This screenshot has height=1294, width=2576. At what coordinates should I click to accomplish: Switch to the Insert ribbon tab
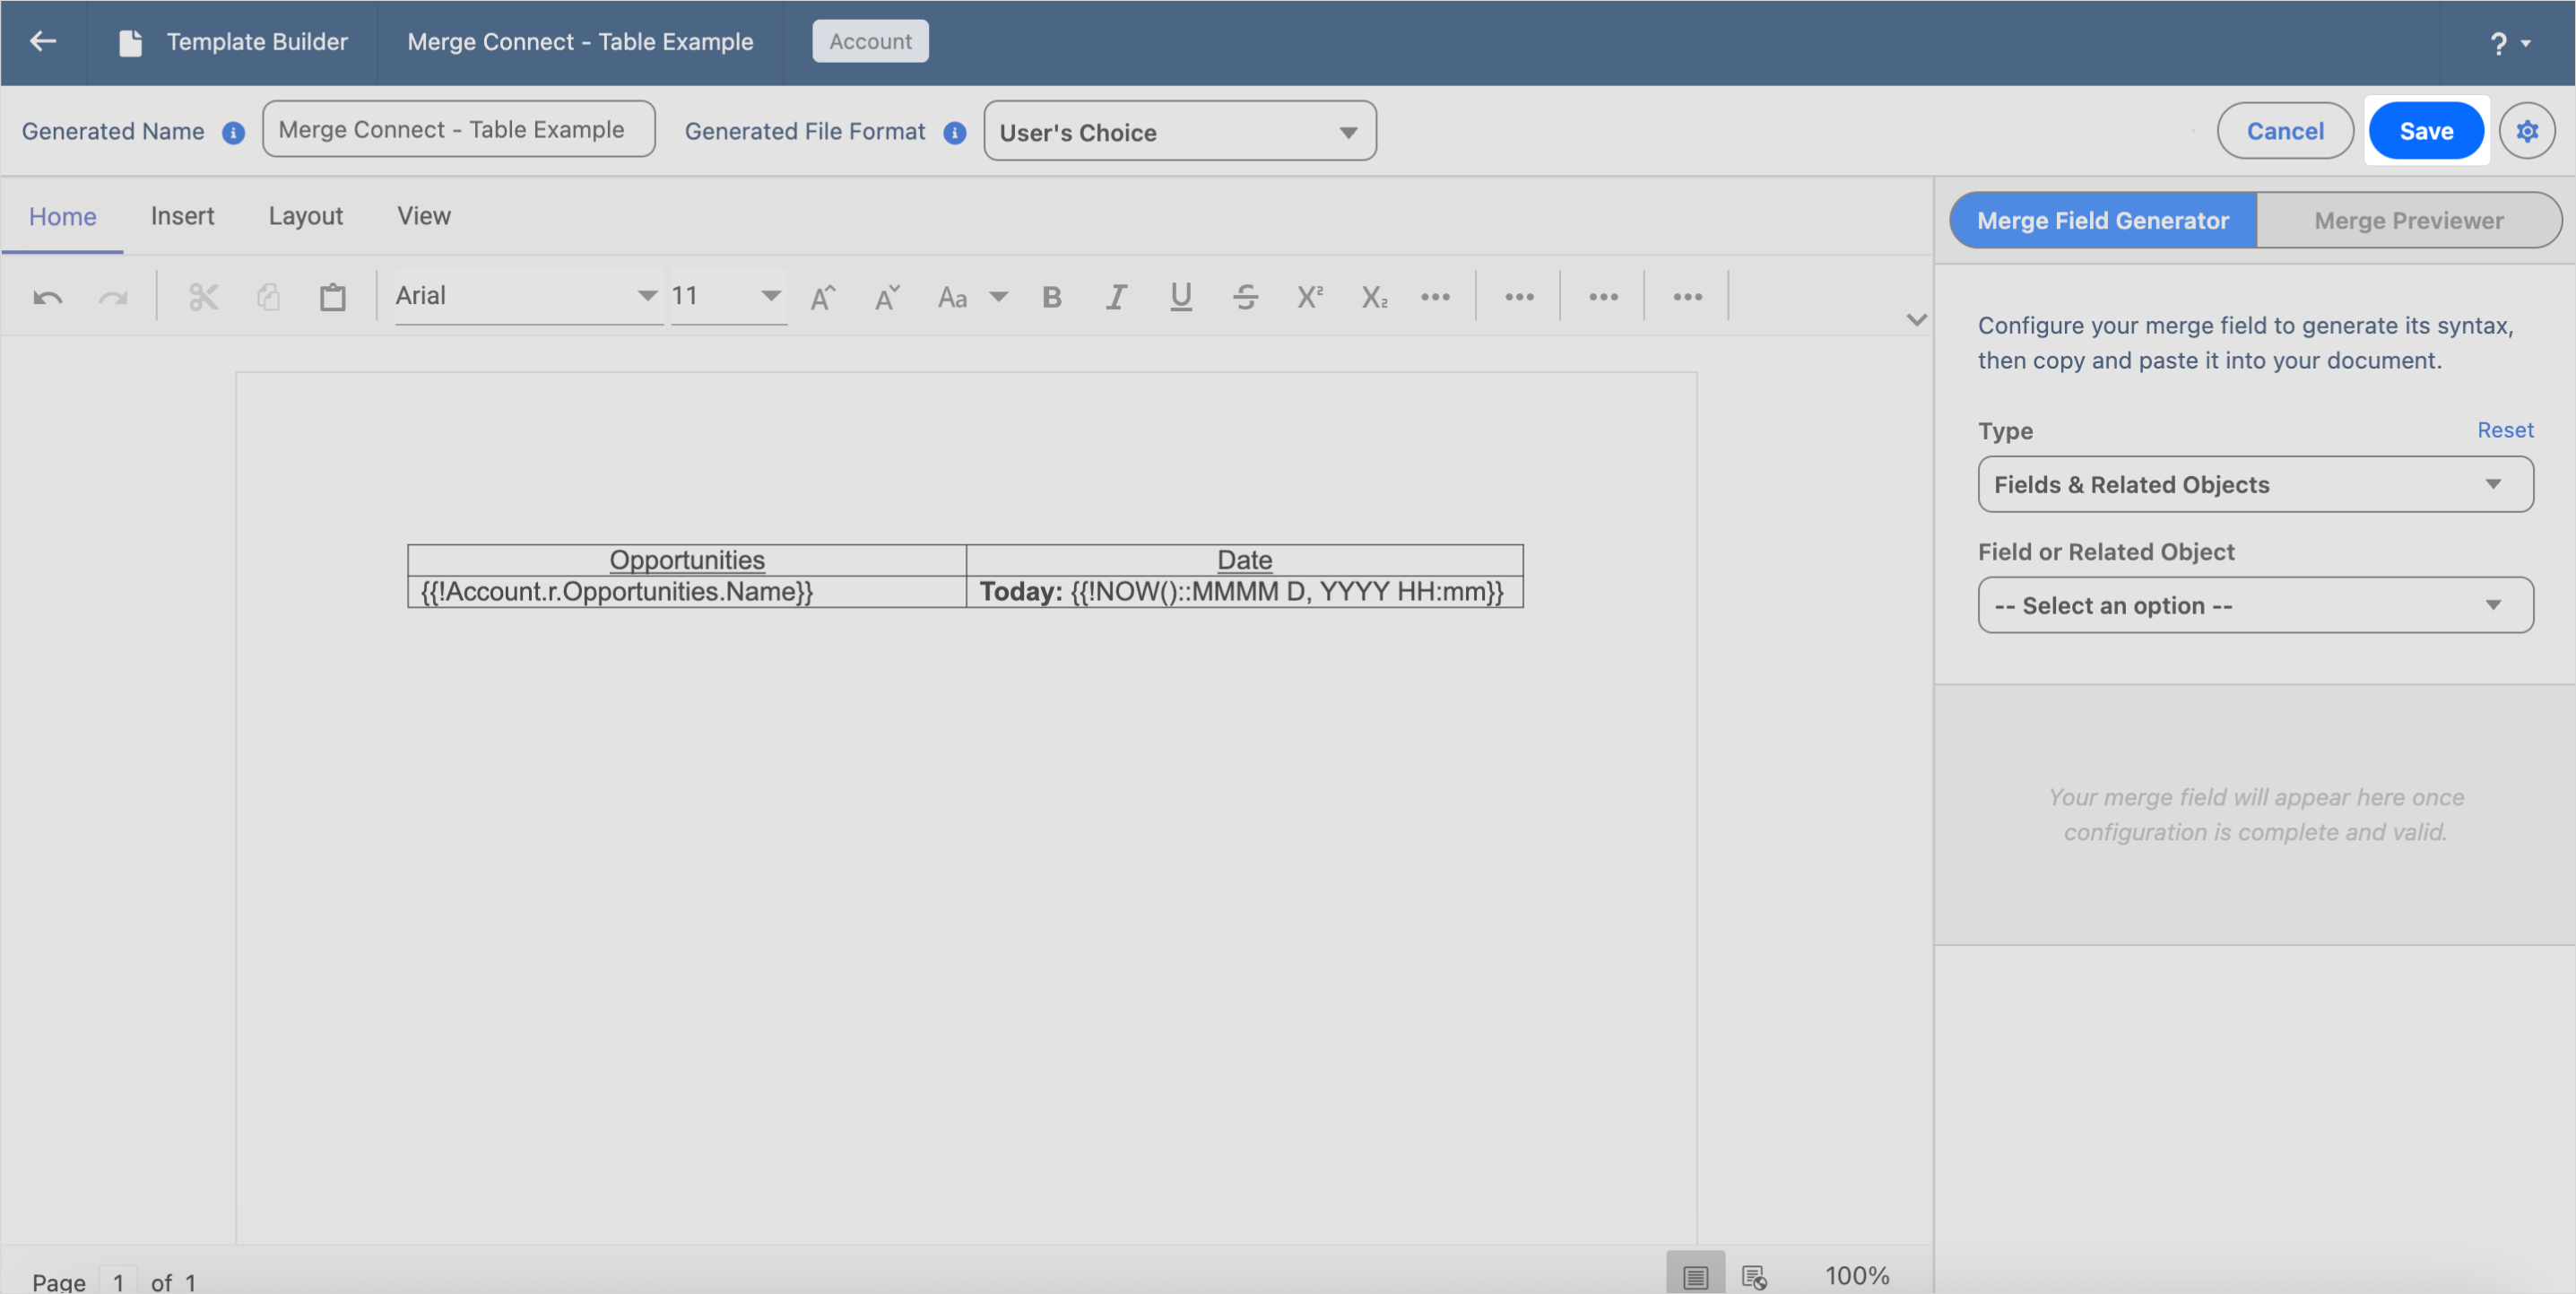click(182, 216)
